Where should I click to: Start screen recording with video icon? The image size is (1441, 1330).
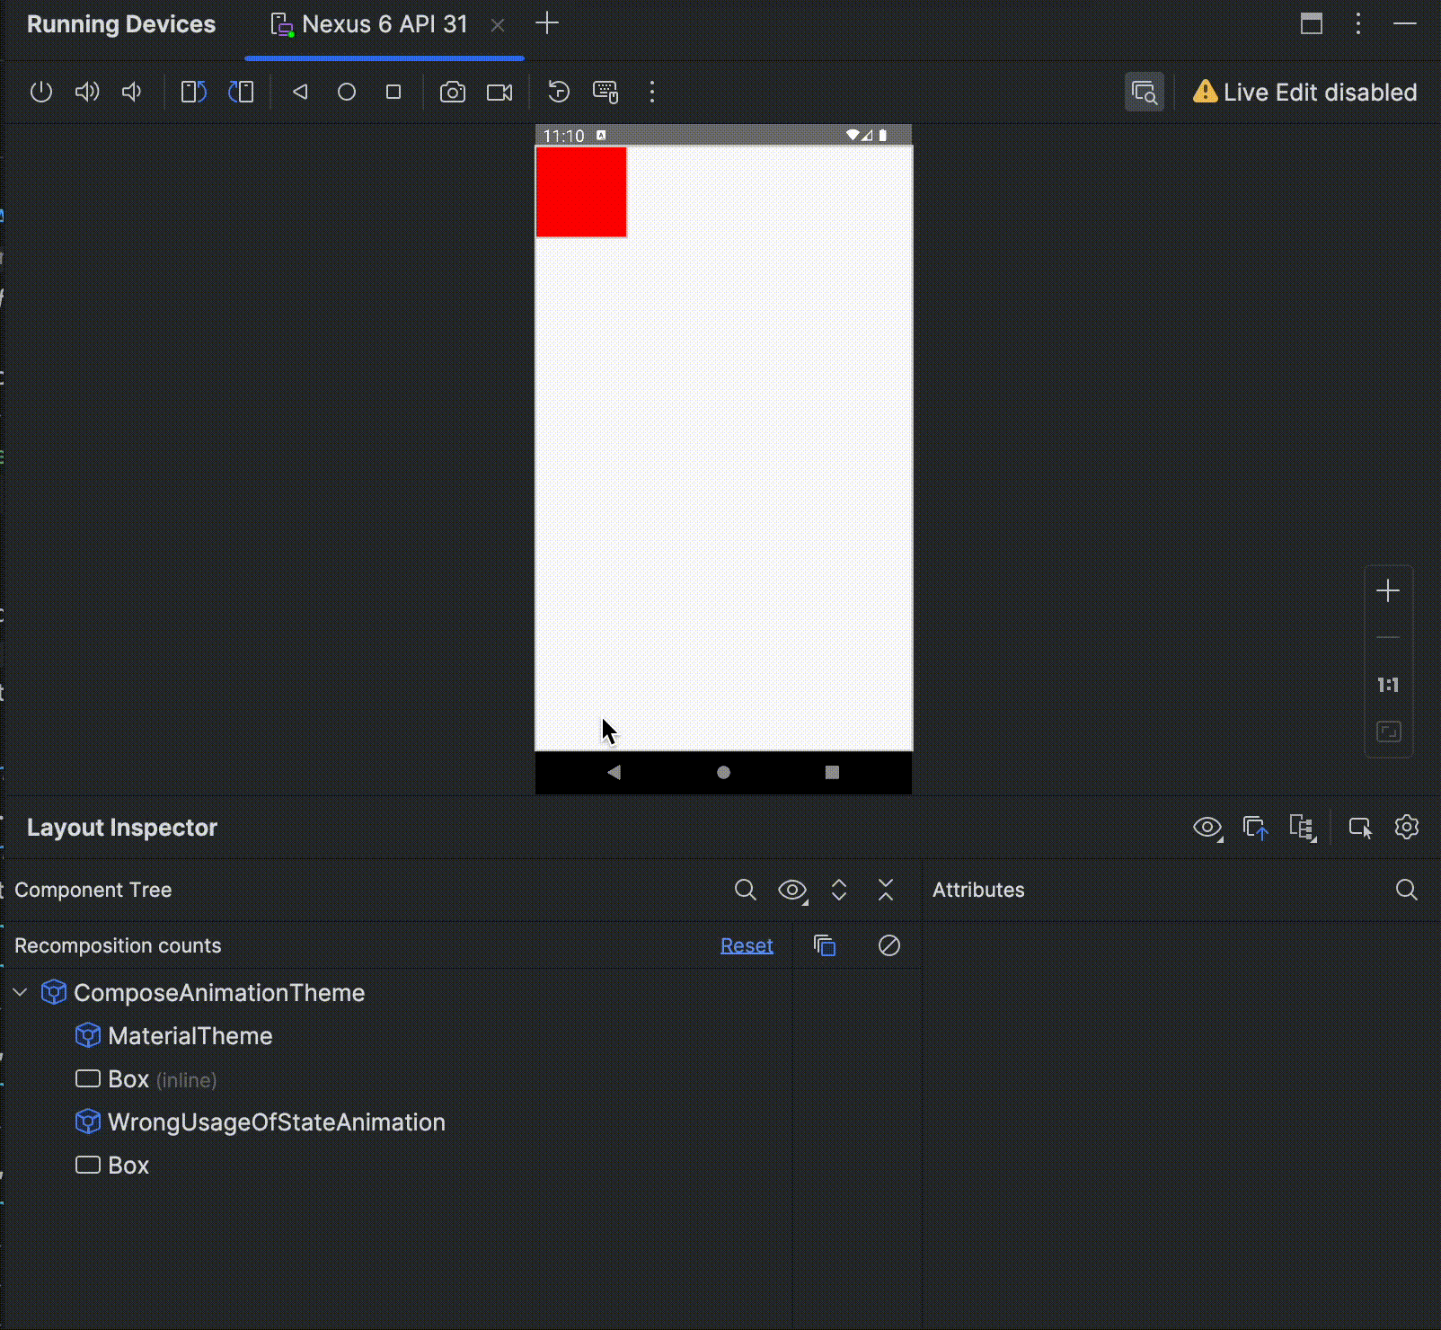[499, 92]
